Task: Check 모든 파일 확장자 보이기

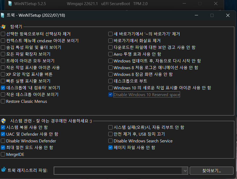Action: coord(3,54)
